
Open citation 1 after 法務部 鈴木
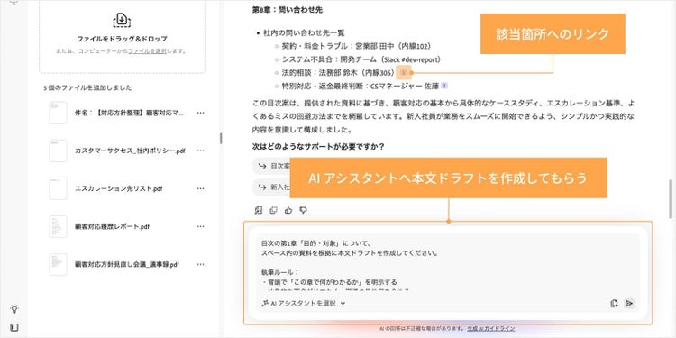403,72
